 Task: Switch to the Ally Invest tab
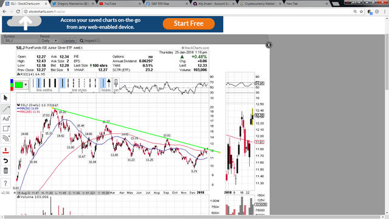213,4
